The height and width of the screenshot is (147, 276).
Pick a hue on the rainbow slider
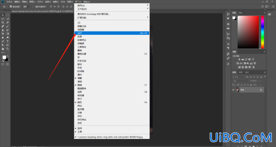coord(262,32)
